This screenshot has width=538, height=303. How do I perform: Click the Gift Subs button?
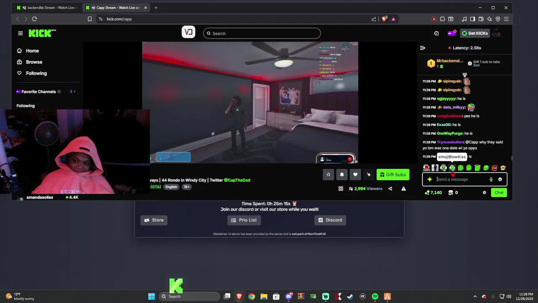pyautogui.click(x=393, y=175)
